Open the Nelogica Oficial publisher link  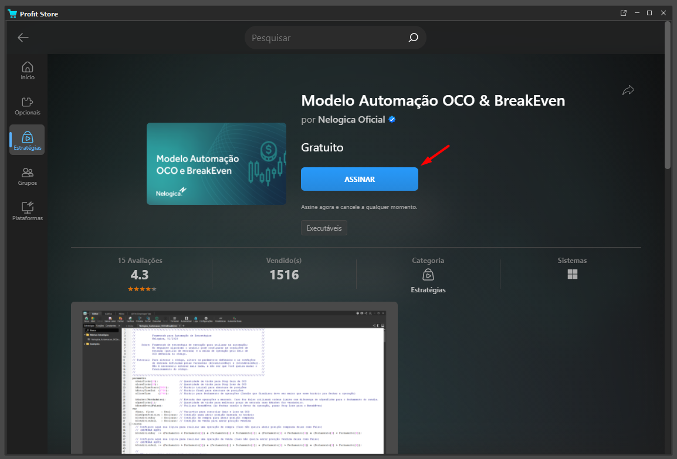coord(351,120)
